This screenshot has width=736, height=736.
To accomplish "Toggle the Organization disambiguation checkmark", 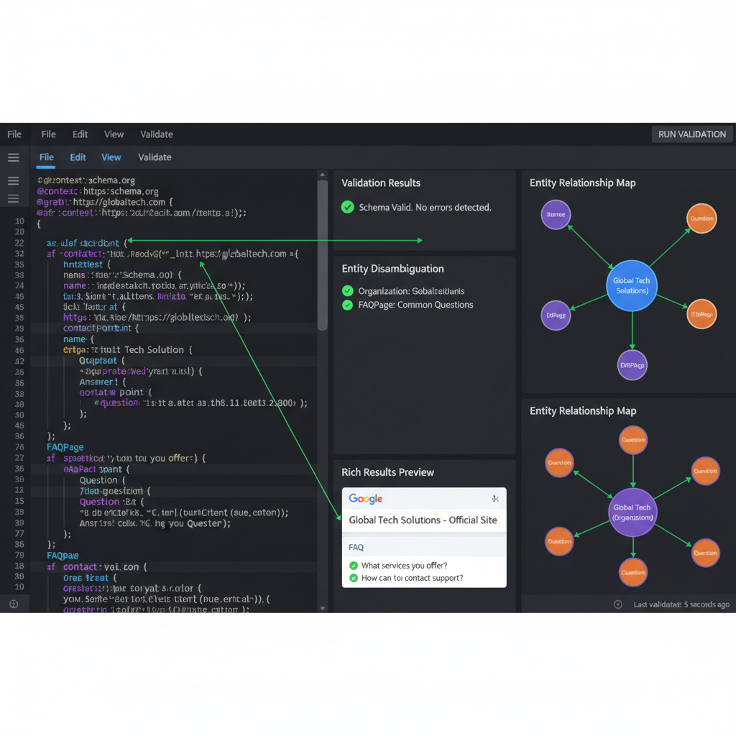I will 347,291.
